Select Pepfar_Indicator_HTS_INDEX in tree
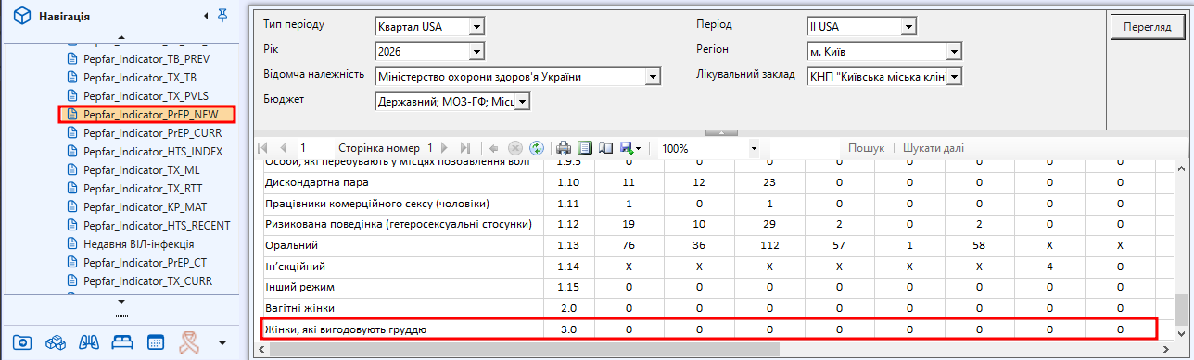This screenshot has width=1194, height=360. click(153, 151)
